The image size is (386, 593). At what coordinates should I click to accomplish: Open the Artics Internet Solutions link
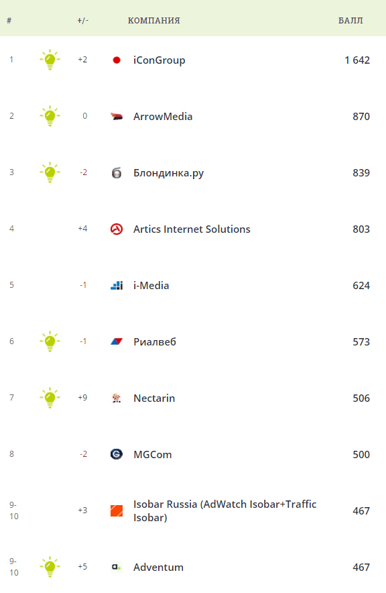click(x=192, y=229)
